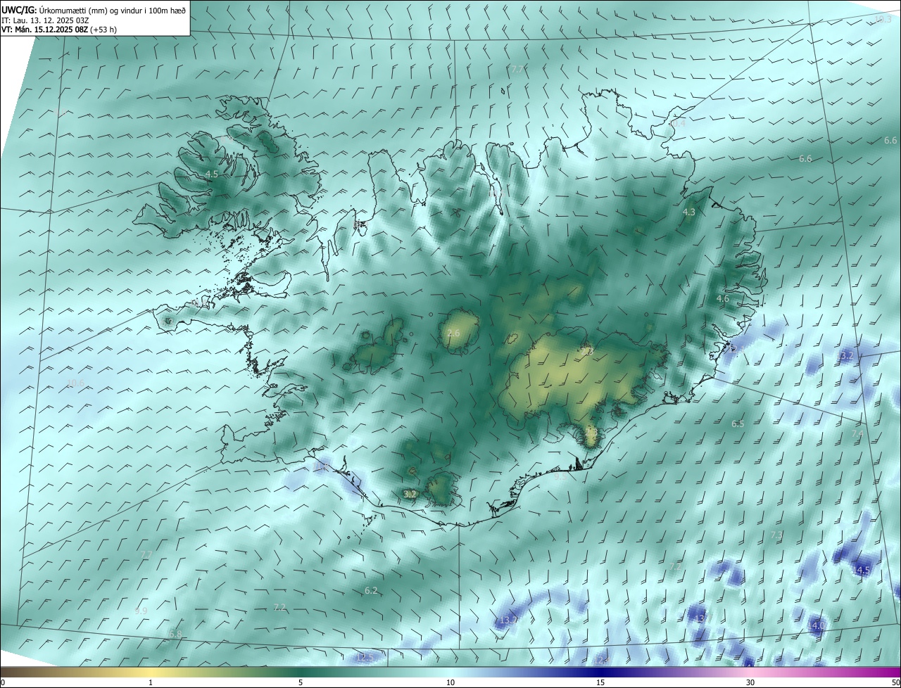Click the 7.4 value near the right edge
Viewport: 901px width, 688px height.
tap(857, 434)
